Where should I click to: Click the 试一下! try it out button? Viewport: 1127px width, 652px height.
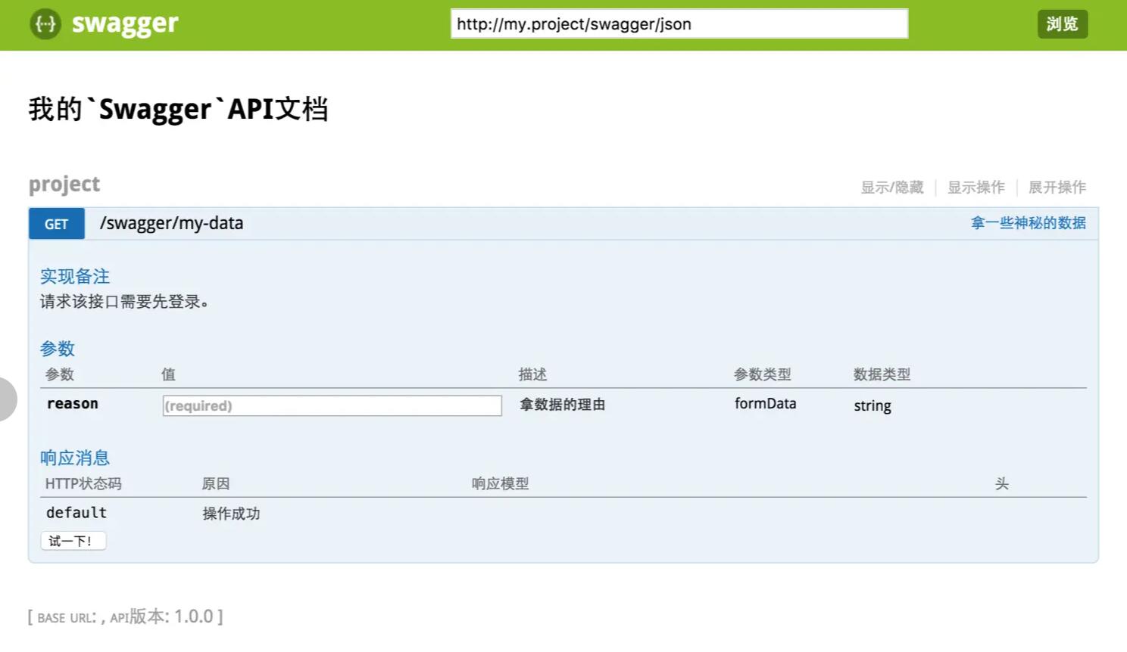(73, 541)
